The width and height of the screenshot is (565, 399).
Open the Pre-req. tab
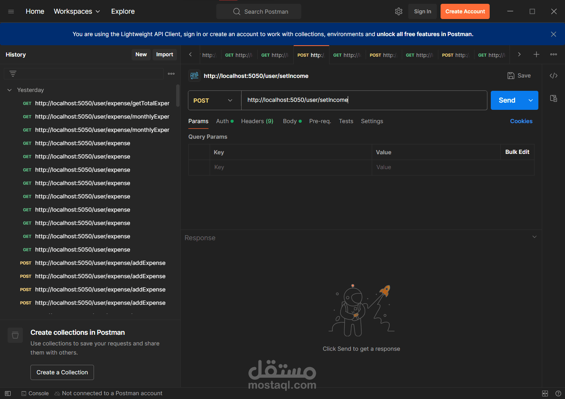320,121
